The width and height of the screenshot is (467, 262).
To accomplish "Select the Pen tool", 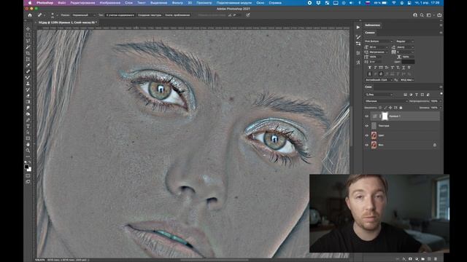I will (x=28, y=120).
